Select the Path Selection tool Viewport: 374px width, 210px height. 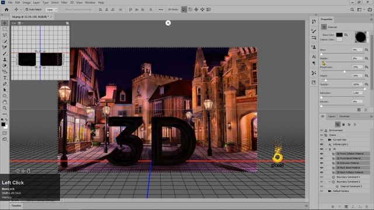[x=5, y=90]
